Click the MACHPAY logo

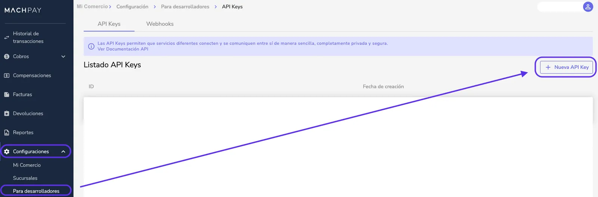23,10
